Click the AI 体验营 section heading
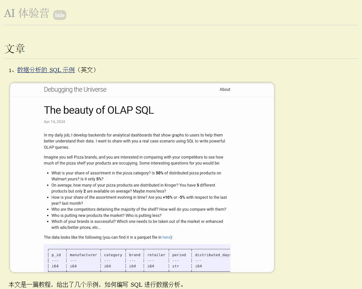Image resolution: width=362 pixels, height=289 pixels. (26, 13)
